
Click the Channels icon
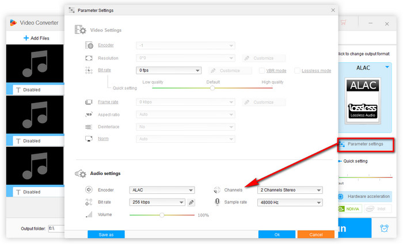point(217,190)
